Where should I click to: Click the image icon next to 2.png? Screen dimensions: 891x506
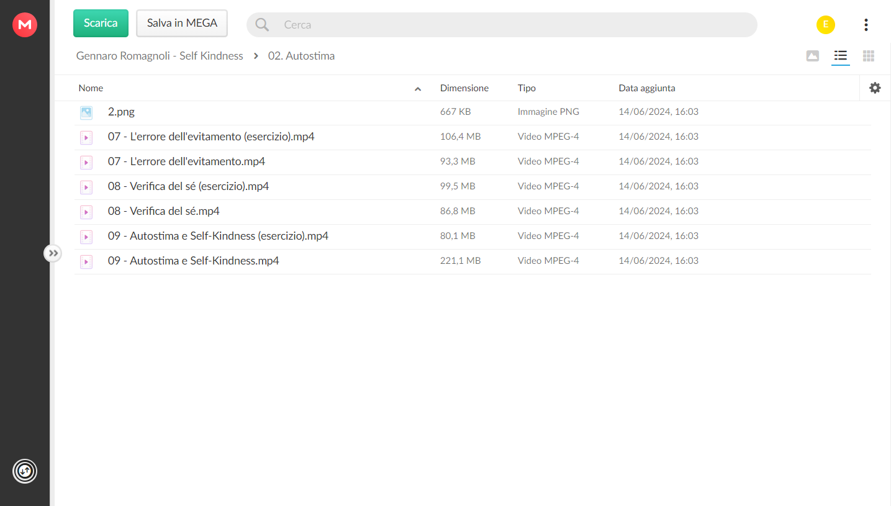tap(86, 112)
